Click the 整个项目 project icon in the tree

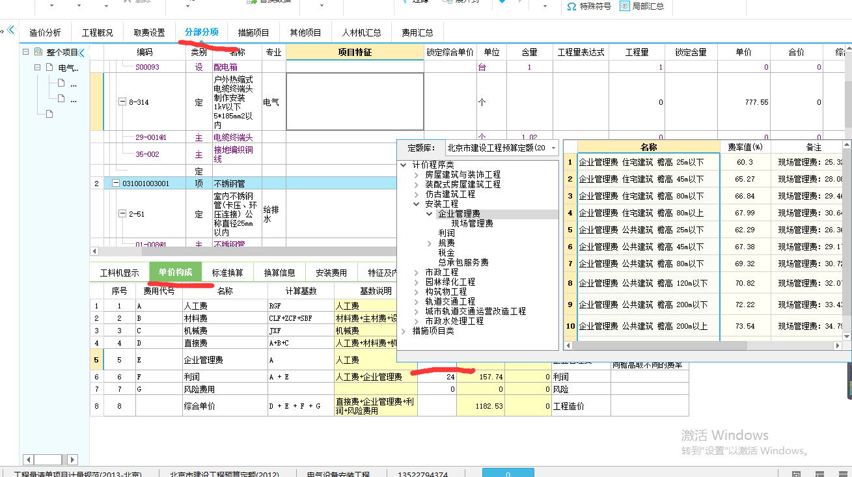38,52
